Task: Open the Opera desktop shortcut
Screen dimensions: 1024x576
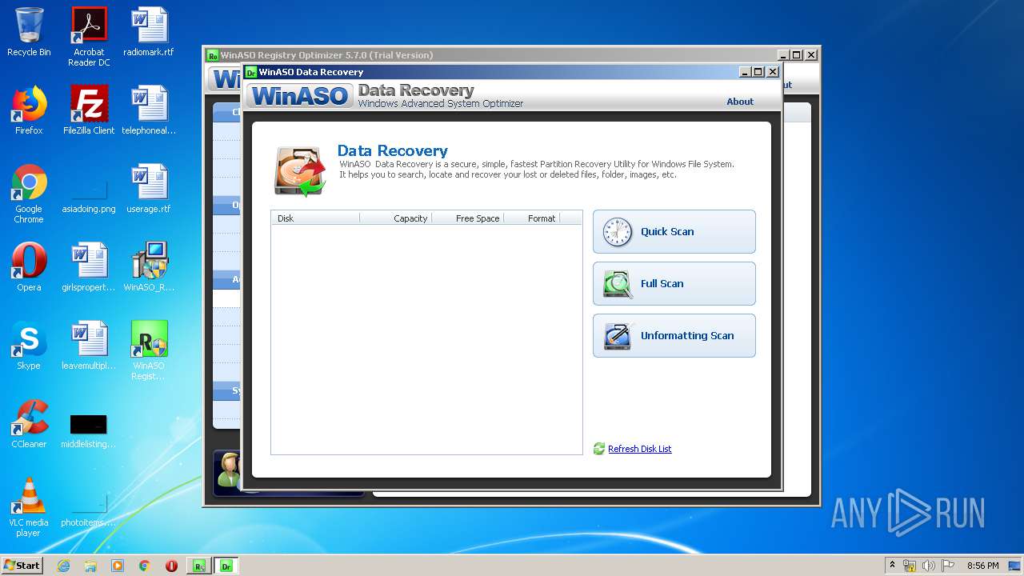Action: [x=29, y=267]
